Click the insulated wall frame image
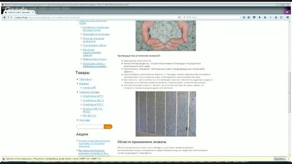 click(x=166, y=114)
